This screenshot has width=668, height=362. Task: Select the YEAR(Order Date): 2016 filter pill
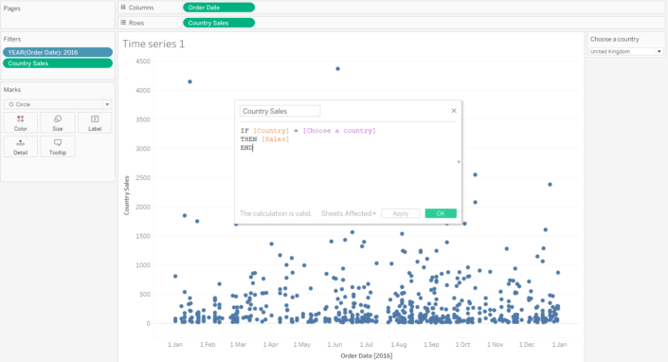pos(58,52)
